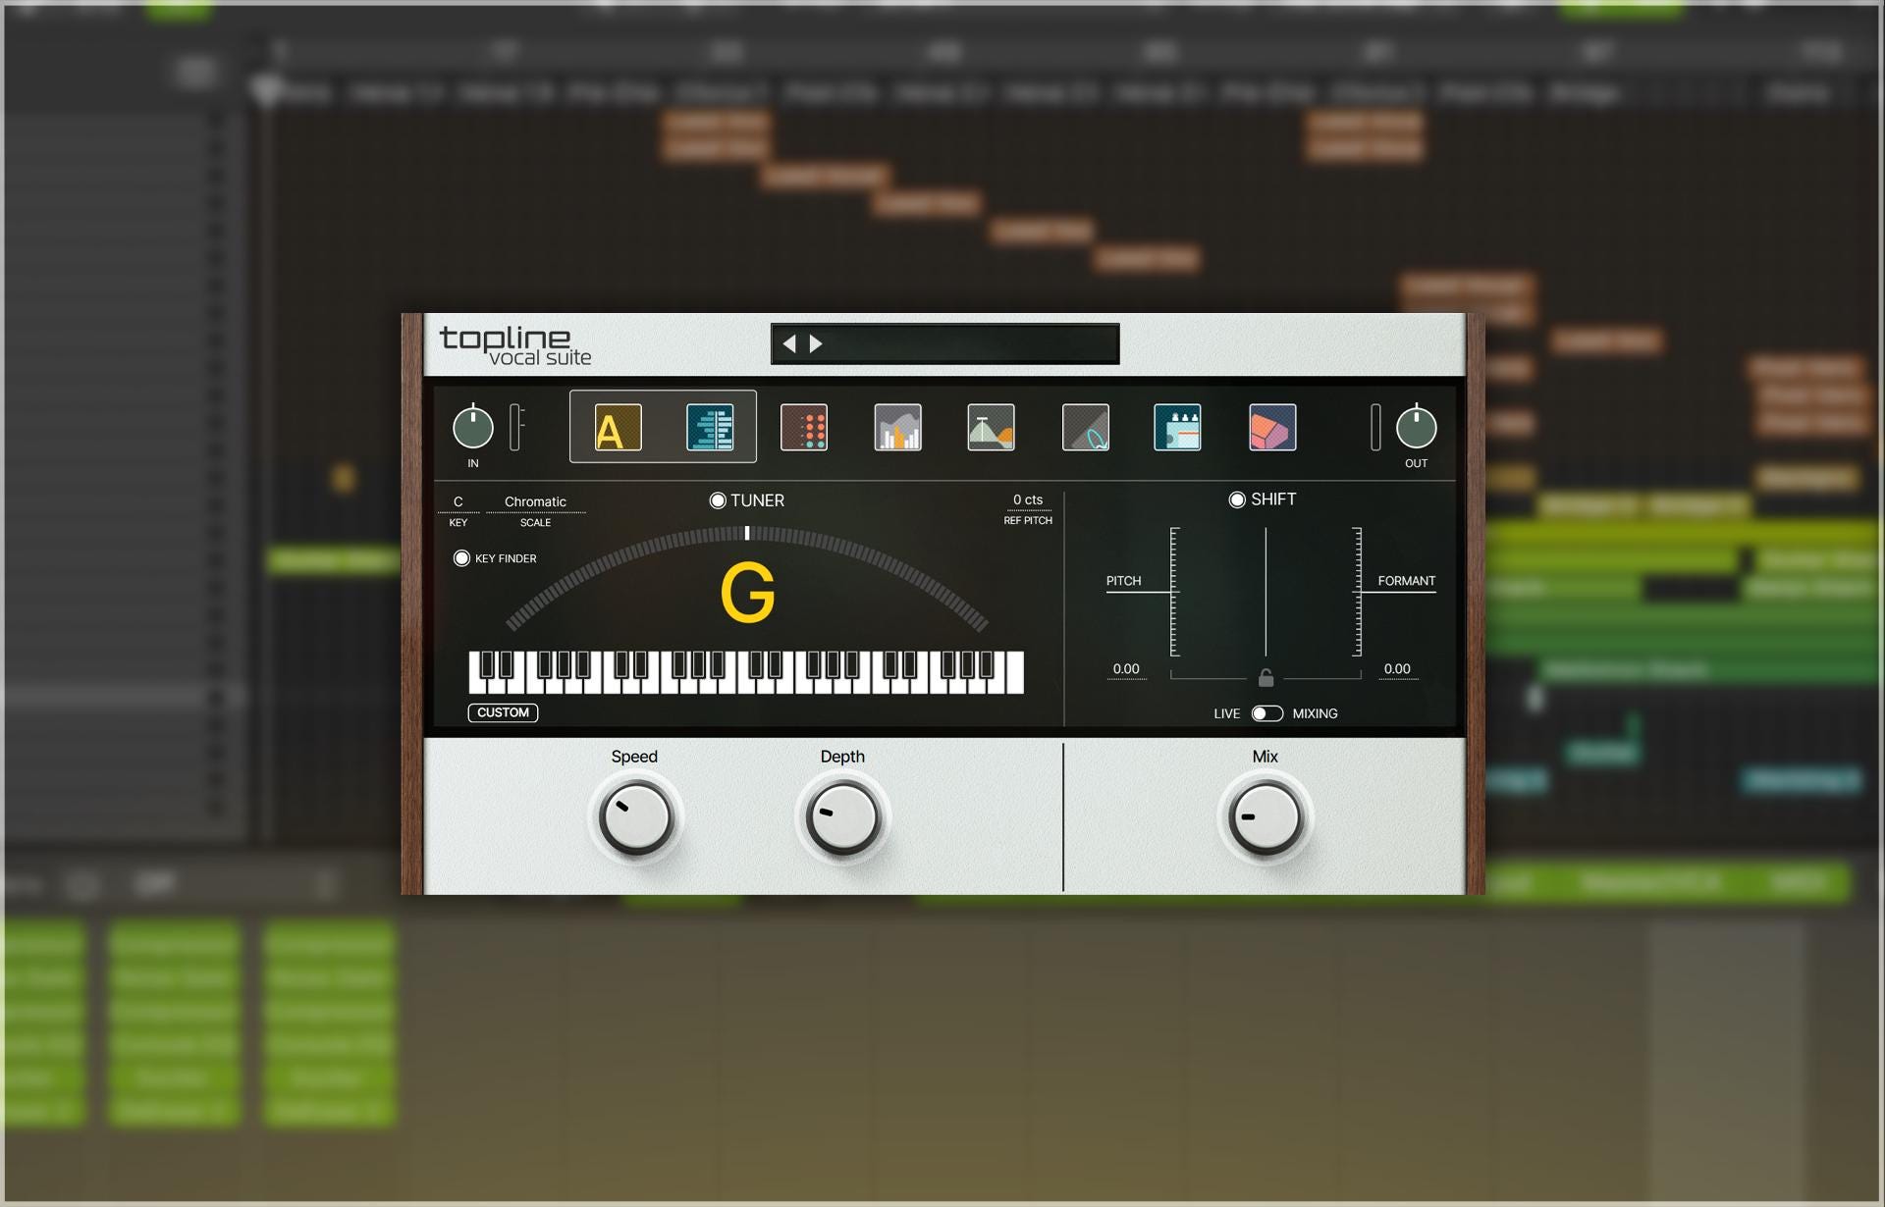This screenshot has height=1207, width=1885.
Task: Click the detected note G display
Action: tap(747, 593)
